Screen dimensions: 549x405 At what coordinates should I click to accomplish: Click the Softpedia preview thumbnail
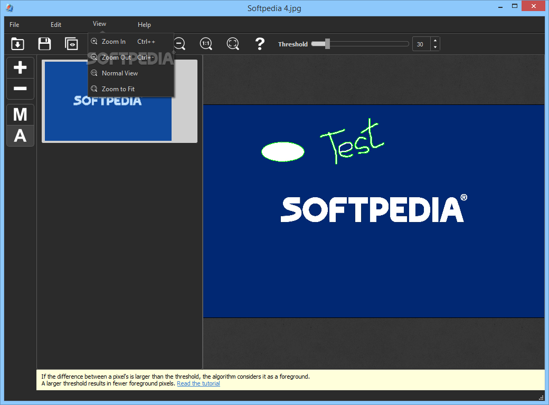click(x=119, y=101)
